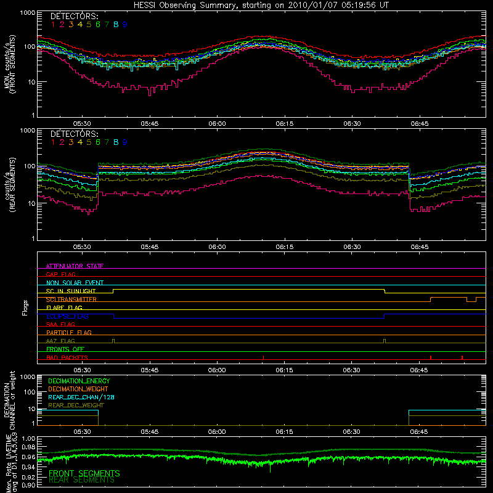The height and width of the screenshot is (493, 493).
Task: Click the DECIMATION_WEIGHT legend entry
Action: point(78,389)
